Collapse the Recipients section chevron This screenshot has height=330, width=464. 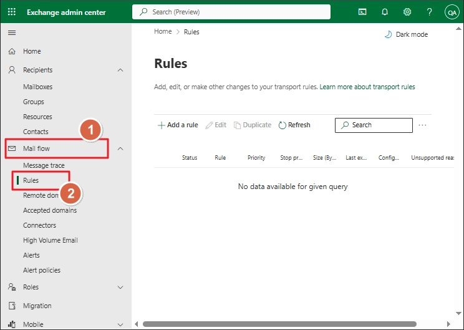(120, 70)
